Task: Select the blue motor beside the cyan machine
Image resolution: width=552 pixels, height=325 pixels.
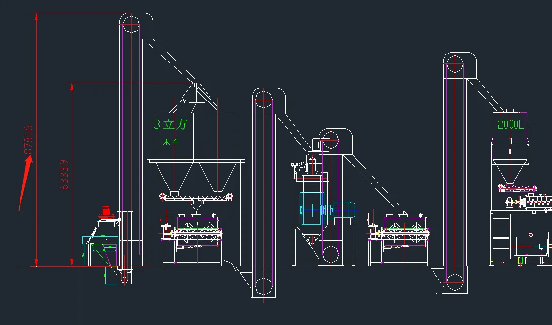Action: click(x=343, y=210)
